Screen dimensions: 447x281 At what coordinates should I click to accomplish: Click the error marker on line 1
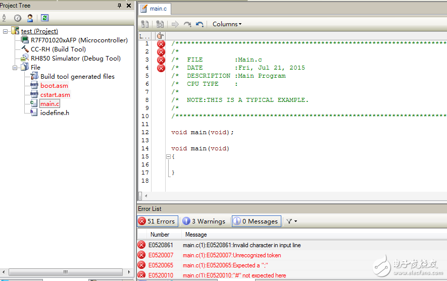161,43
